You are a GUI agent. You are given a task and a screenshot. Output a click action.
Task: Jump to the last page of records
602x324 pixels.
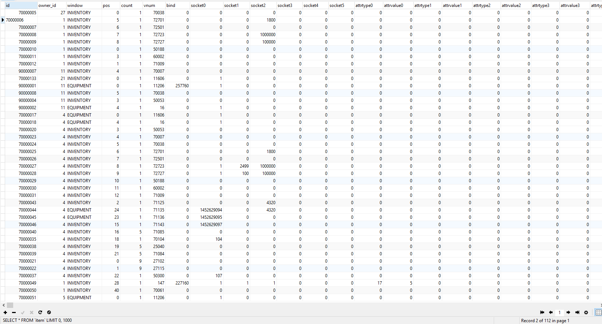point(577,312)
